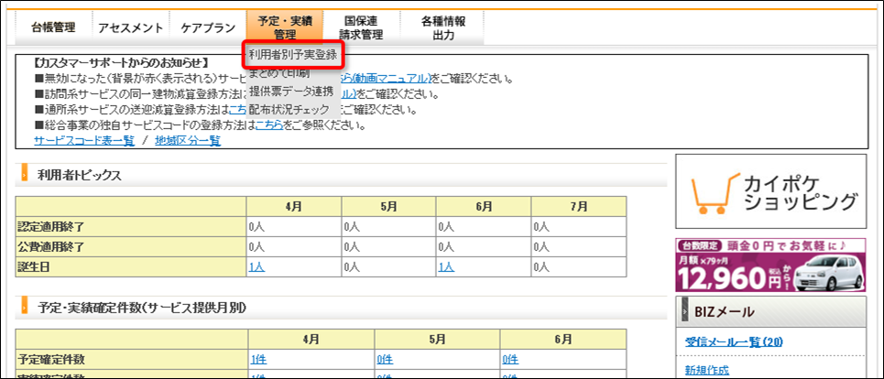Select 配布状況チェック menu entry
The height and width of the screenshot is (379, 884).
click(288, 109)
